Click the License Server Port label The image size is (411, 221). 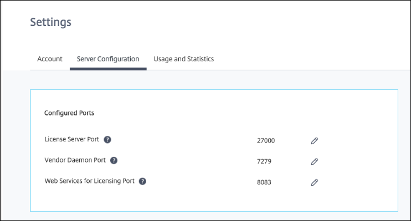tap(71, 139)
